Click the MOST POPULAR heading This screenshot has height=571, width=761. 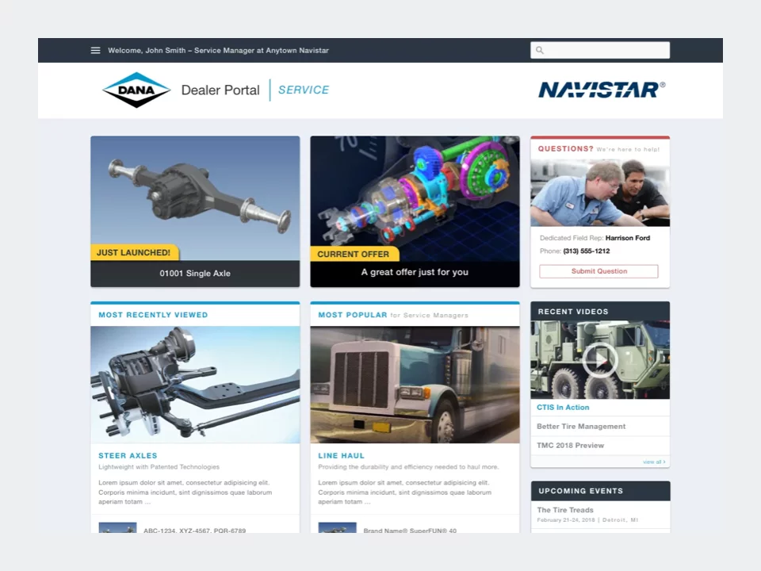tap(352, 315)
